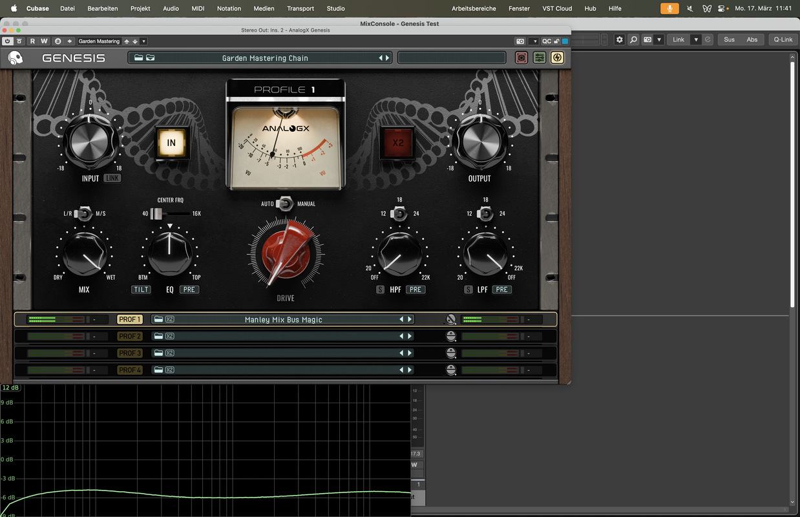The image size is (800, 517).
Task: Click the red record-style icon in Genesis header
Action: click(521, 58)
